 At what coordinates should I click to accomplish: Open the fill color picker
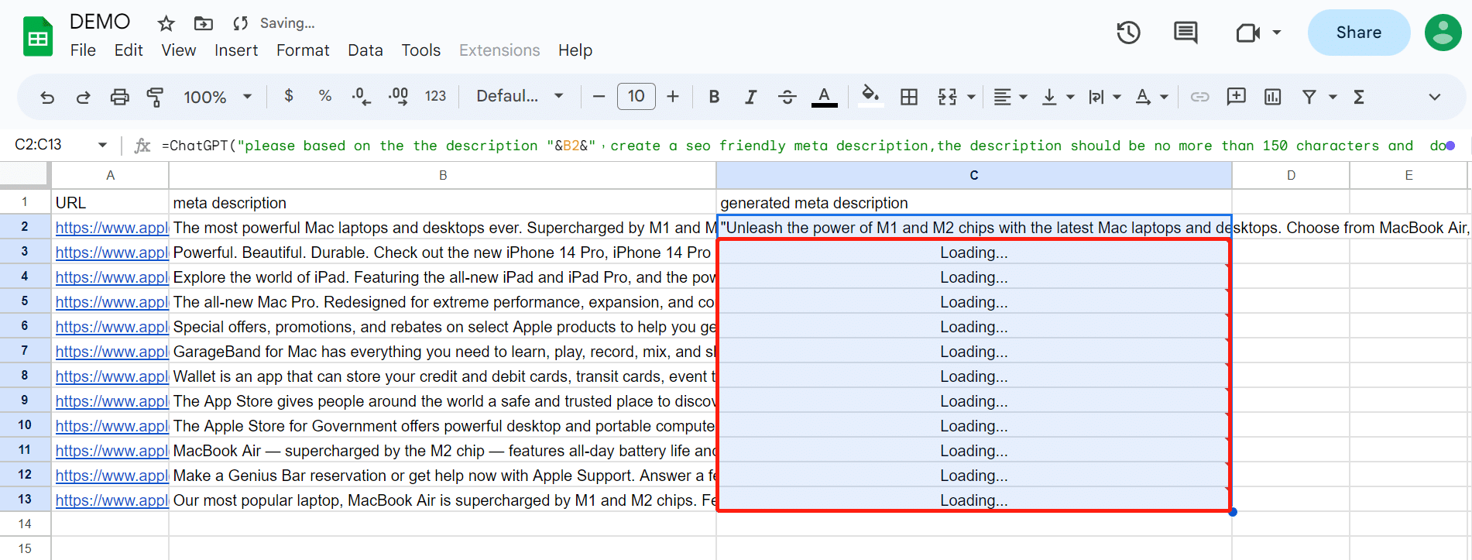(870, 96)
